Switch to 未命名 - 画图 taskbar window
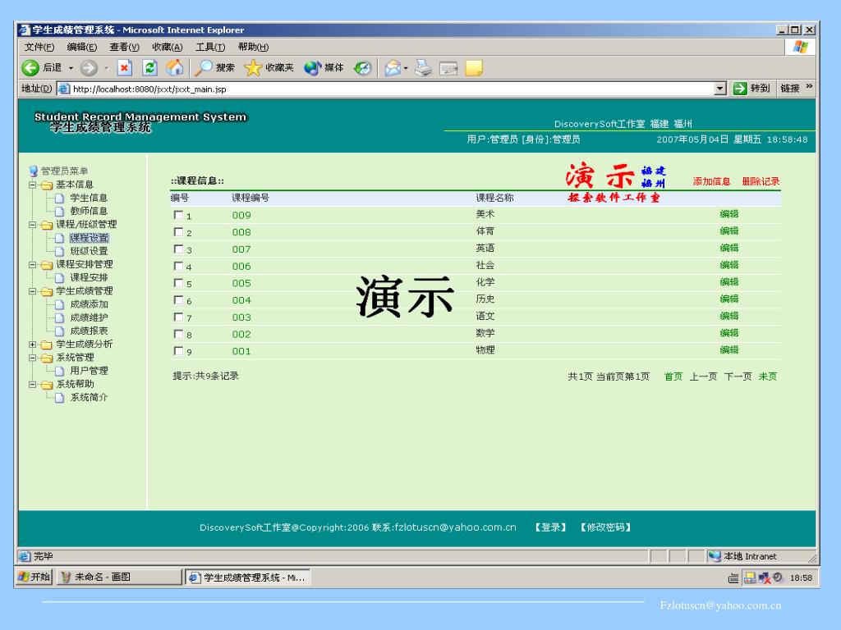Image resolution: width=841 pixels, height=630 pixels. pos(119,577)
